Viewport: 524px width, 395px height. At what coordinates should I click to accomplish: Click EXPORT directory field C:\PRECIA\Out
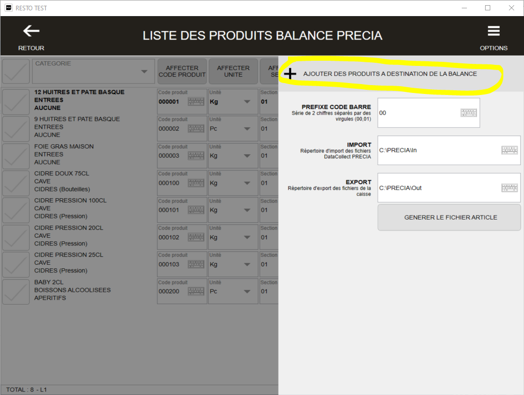pos(449,187)
